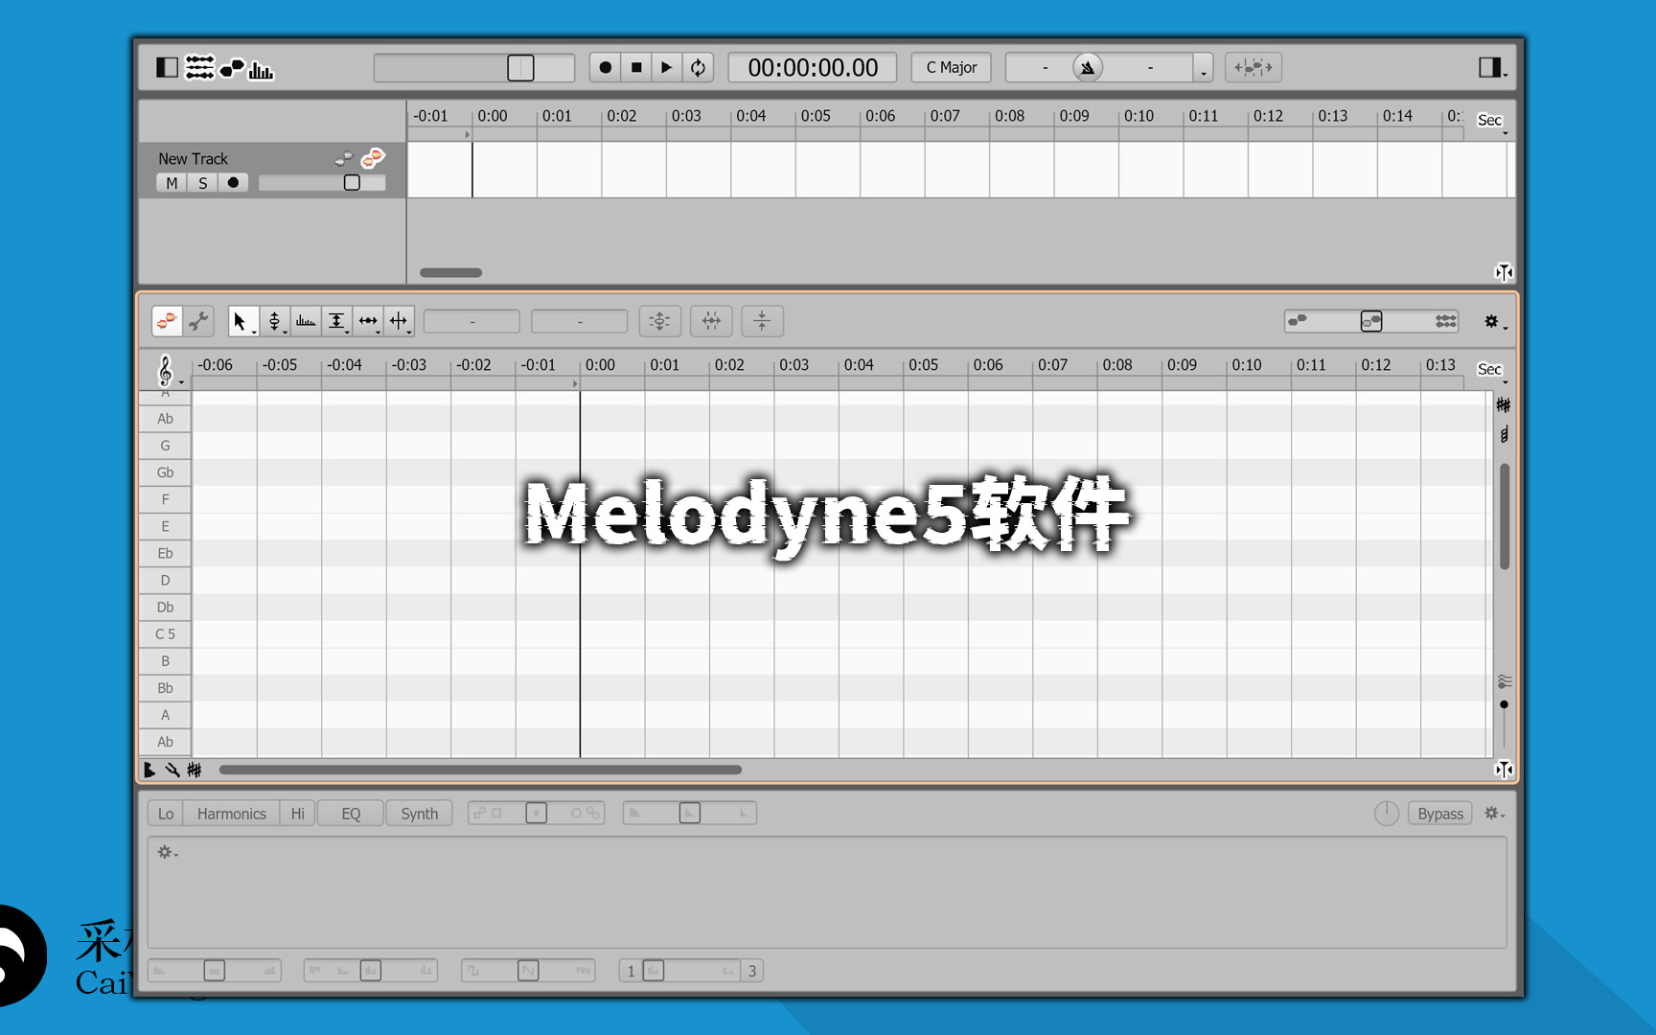Click the second note value field

579,321
